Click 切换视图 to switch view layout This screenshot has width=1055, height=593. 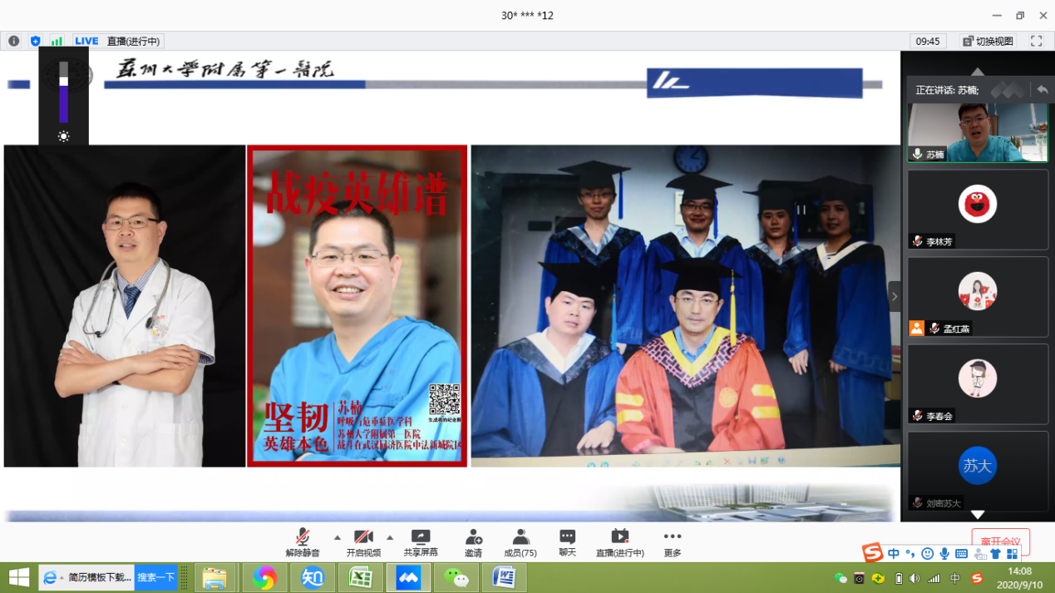pyautogui.click(x=988, y=41)
